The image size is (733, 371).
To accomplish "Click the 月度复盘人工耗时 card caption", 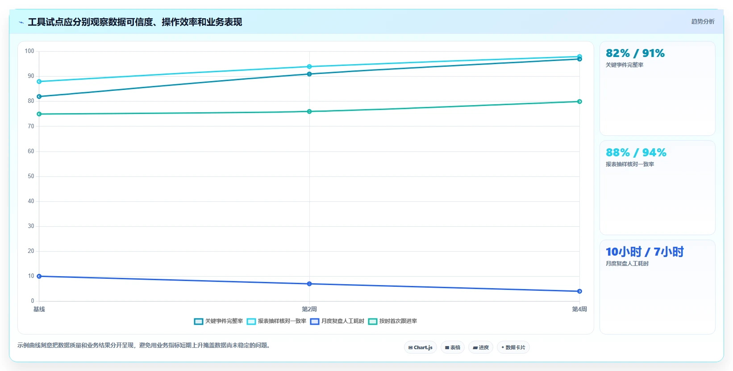I will point(627,264).
